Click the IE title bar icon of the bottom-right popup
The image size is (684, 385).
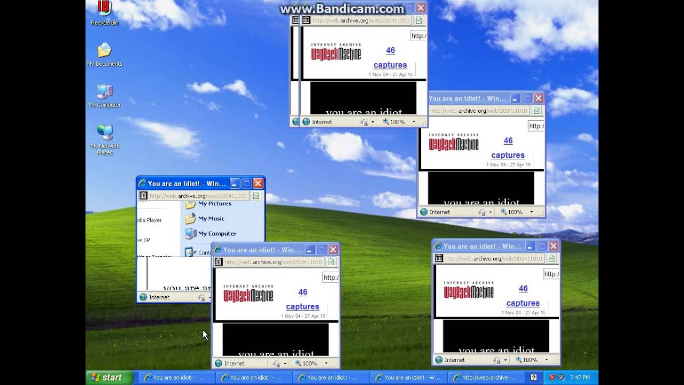(x=438, y=246)
